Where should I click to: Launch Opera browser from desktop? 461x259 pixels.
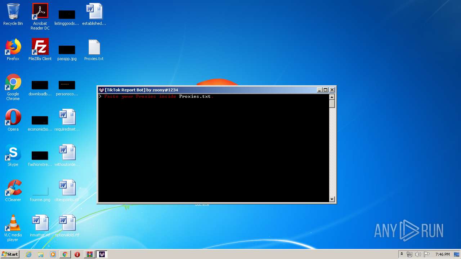13,120
